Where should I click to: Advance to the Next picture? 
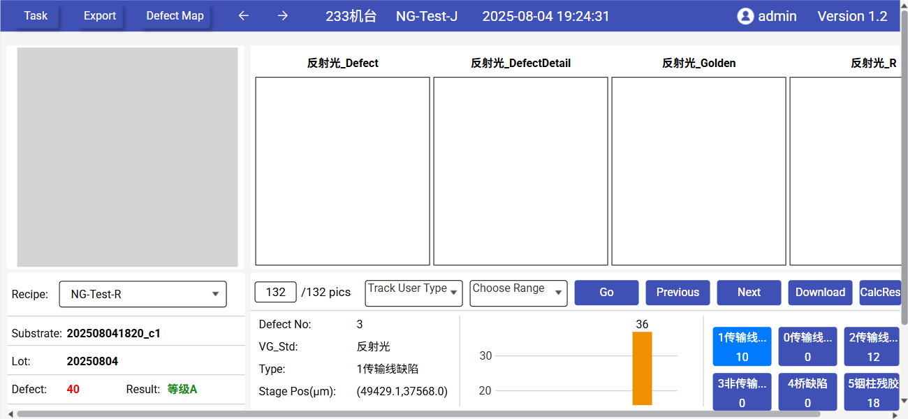coord(749,293)
